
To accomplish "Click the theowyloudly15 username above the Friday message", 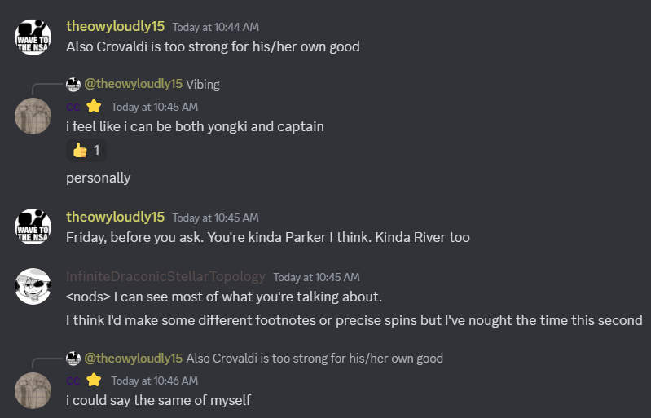I will point(115,217).
